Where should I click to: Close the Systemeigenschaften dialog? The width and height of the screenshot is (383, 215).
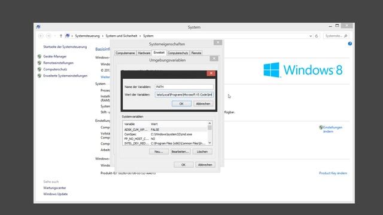(x=218, y=42)
